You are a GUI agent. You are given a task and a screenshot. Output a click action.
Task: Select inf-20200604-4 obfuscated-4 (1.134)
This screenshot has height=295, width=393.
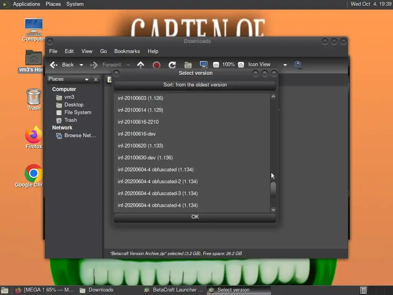[192, 206]
